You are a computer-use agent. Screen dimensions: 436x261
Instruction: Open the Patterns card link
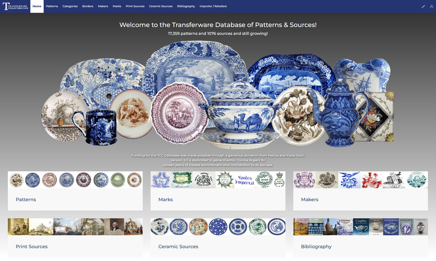coord(26,199)
